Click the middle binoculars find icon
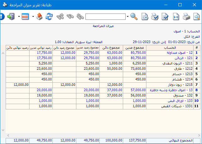 70,16
